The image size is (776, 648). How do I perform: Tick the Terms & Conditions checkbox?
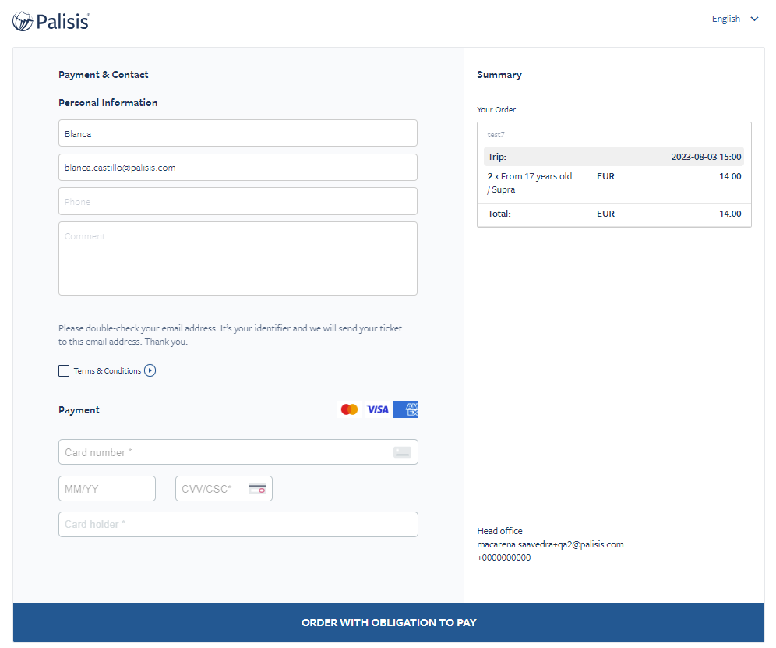(x=64, y=370)
